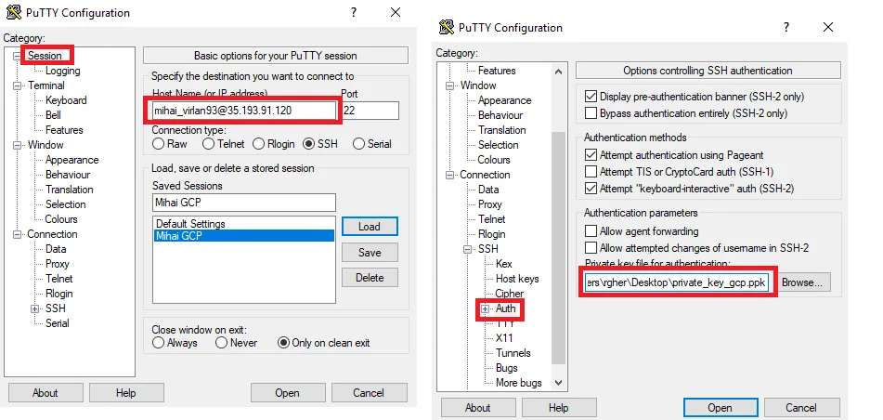Select Mihai GCP in saved sessions list
The height and width of the screenshot is (420, 883).
(243, 236)
